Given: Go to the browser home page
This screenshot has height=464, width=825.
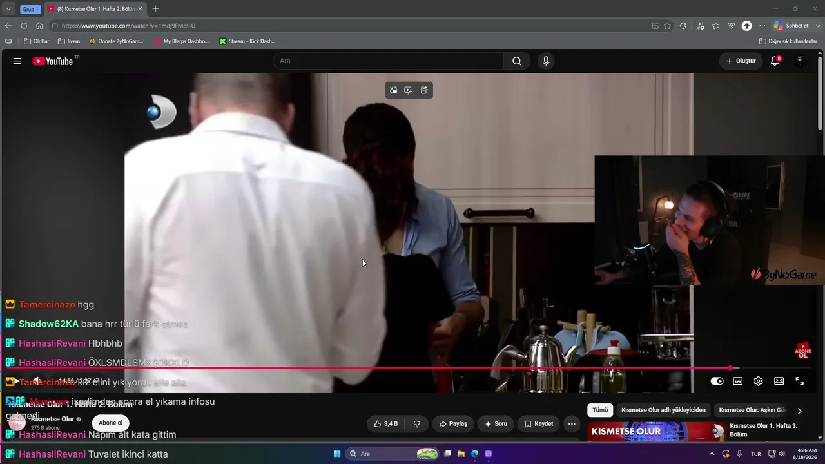Looking at the screenshot, I should (x=39, y=26).
